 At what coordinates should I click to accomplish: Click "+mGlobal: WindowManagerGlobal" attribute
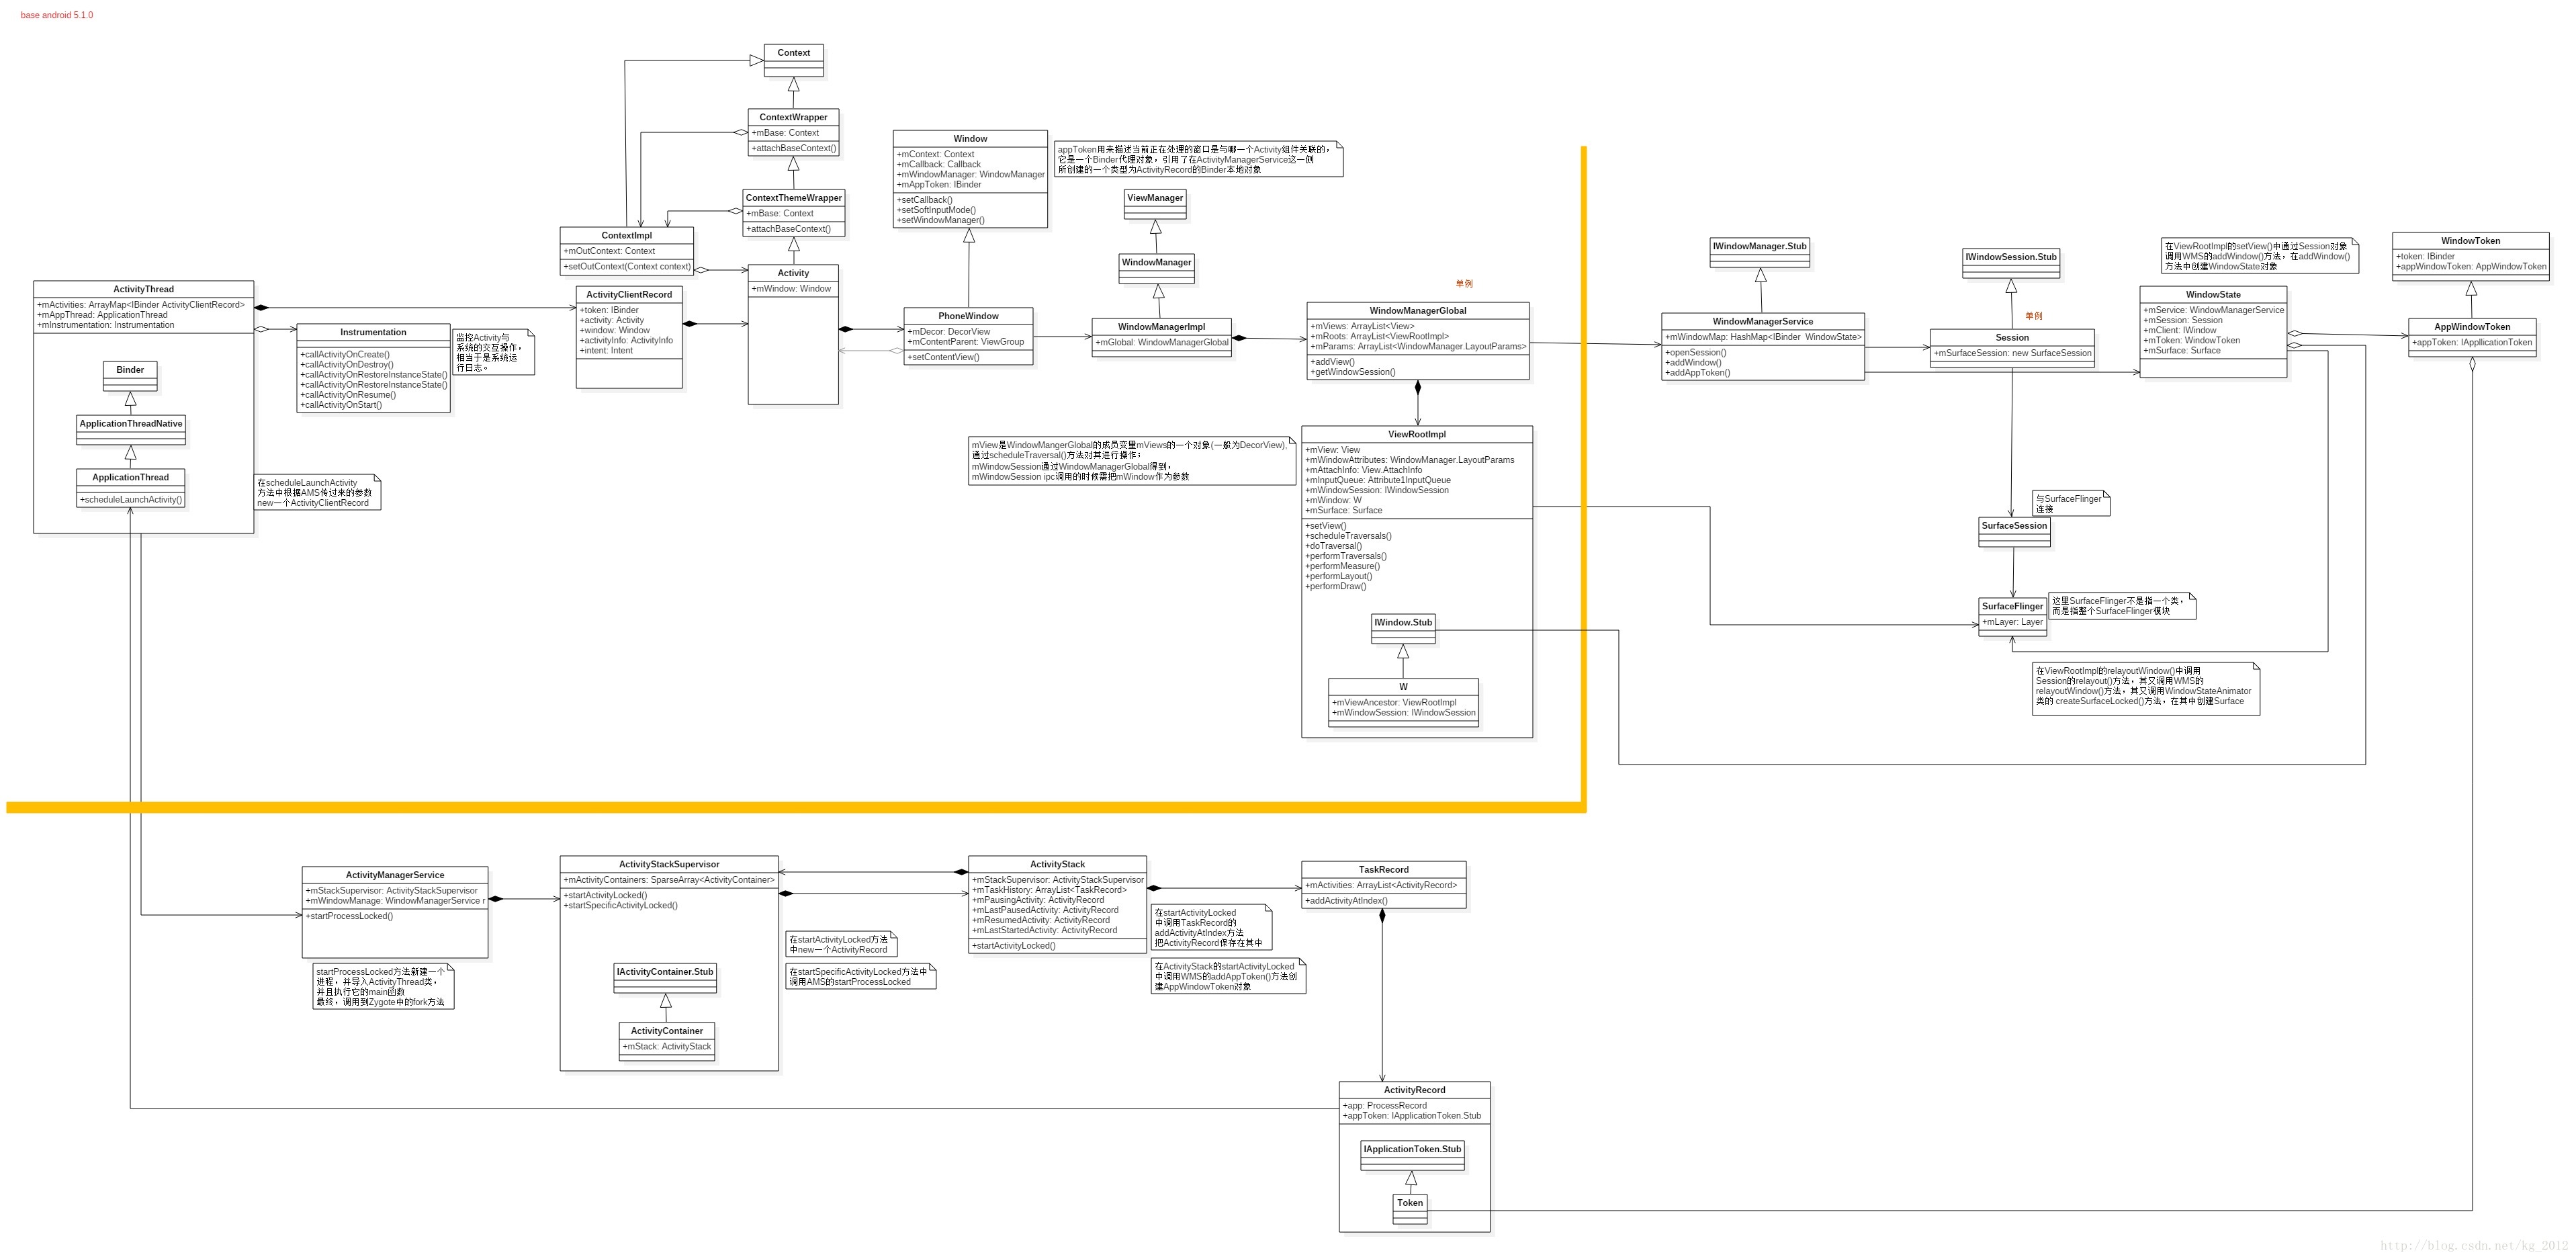click(x=1161, y=343)
